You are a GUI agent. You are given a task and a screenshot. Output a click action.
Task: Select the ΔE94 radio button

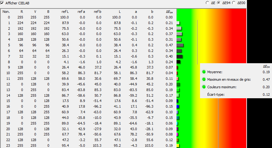(219, 3)
